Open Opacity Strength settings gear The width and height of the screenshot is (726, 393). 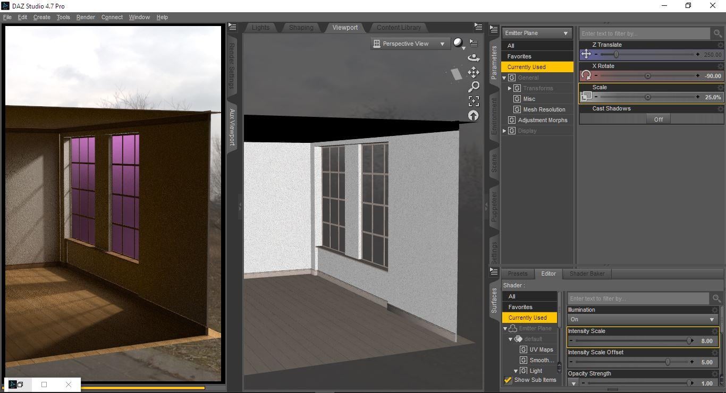point(715,374)
